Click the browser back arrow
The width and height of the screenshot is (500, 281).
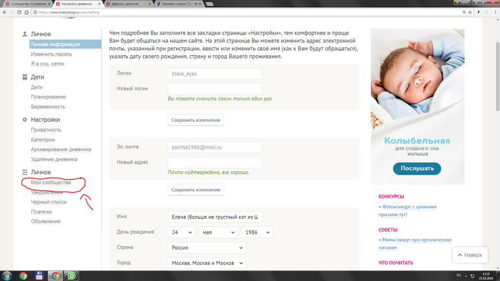5,12
